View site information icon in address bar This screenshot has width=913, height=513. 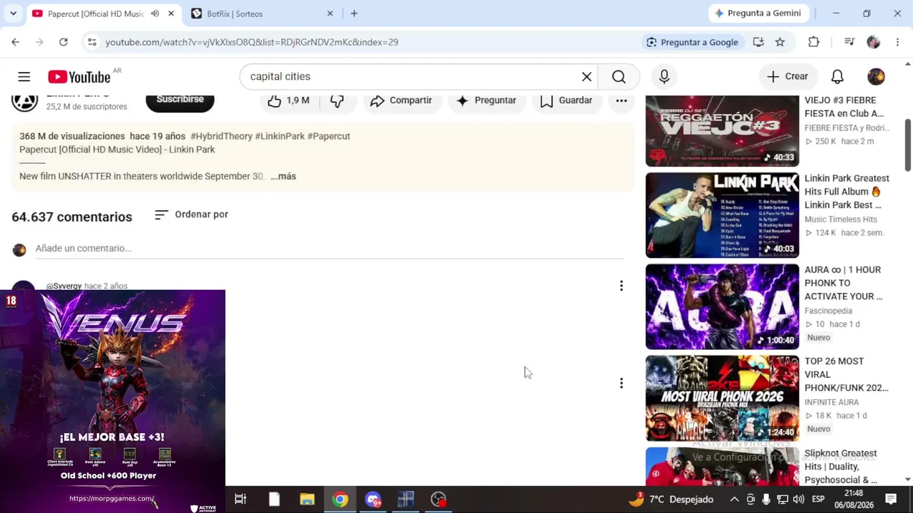(x=92, y=42)
